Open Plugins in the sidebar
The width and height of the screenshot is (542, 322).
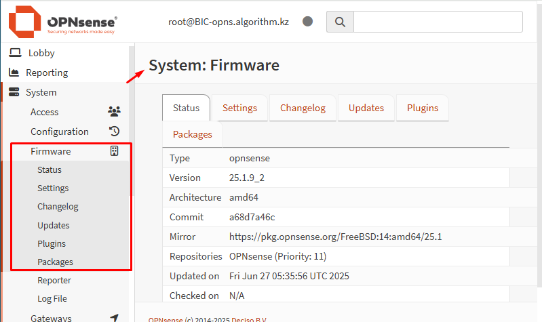(52, 243)
